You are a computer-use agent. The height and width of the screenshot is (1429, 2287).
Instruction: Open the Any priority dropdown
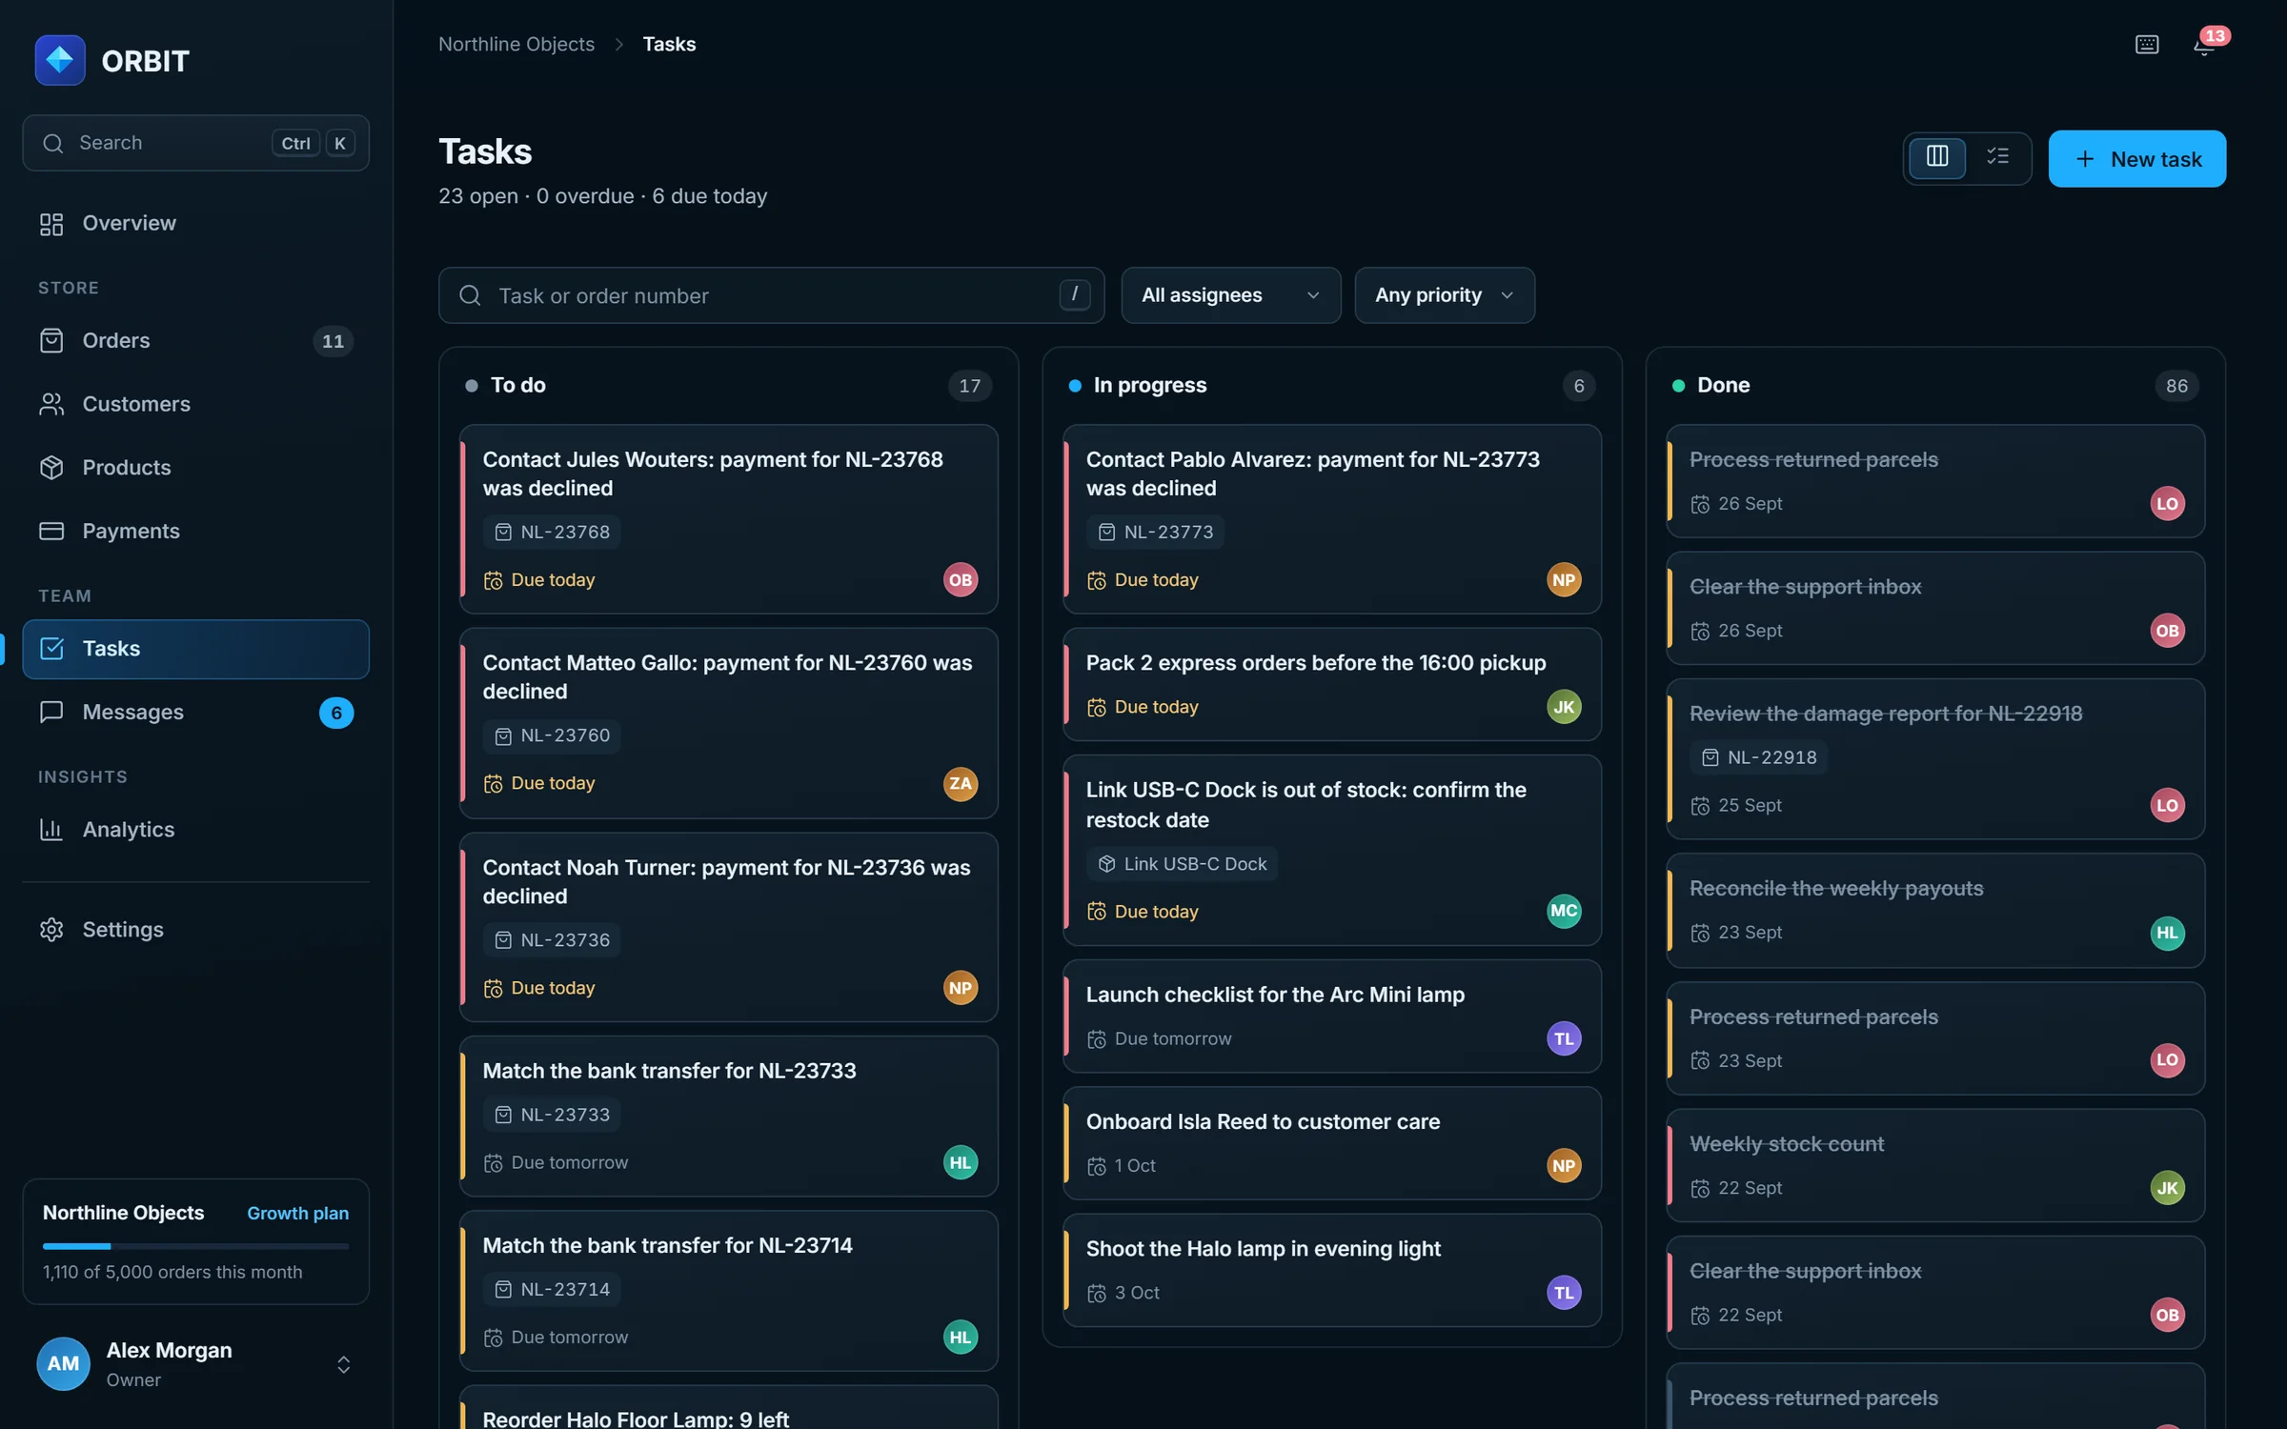coord(1445,295)
